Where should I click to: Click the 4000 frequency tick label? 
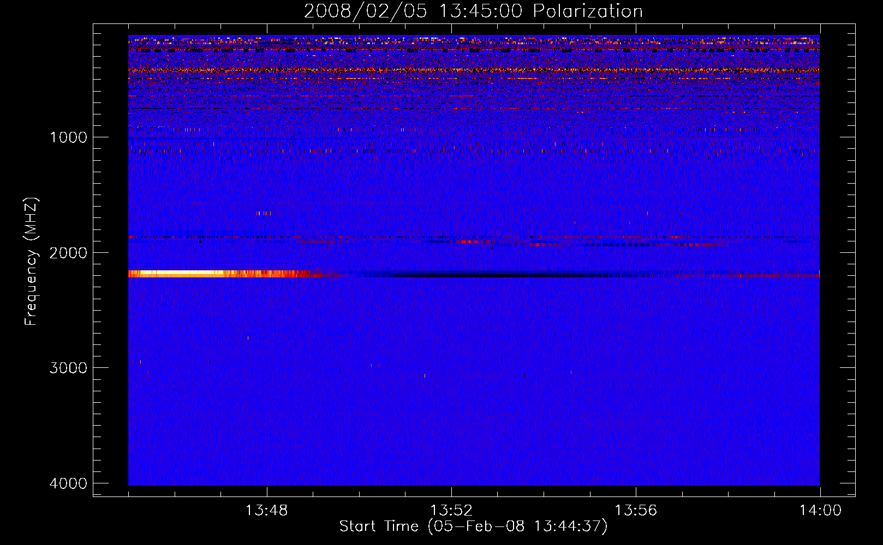68,483
